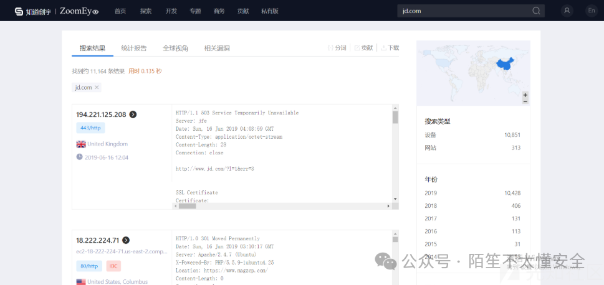
Task: Click the 443/http port tag
Action: pyautogui.click(x=90, y=128)
